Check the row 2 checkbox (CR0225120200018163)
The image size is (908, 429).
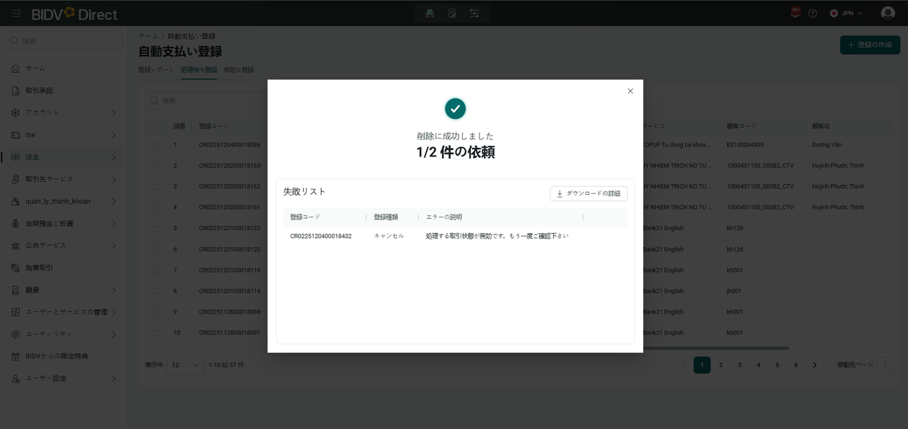pyautogui.click(x=155, y=166)
